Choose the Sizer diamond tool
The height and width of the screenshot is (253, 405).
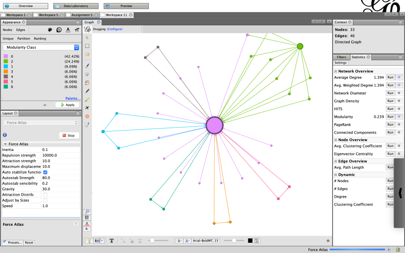pyautogui.click(x=87, y=74)
